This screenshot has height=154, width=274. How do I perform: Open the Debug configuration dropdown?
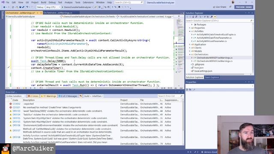tap(41, 7)
